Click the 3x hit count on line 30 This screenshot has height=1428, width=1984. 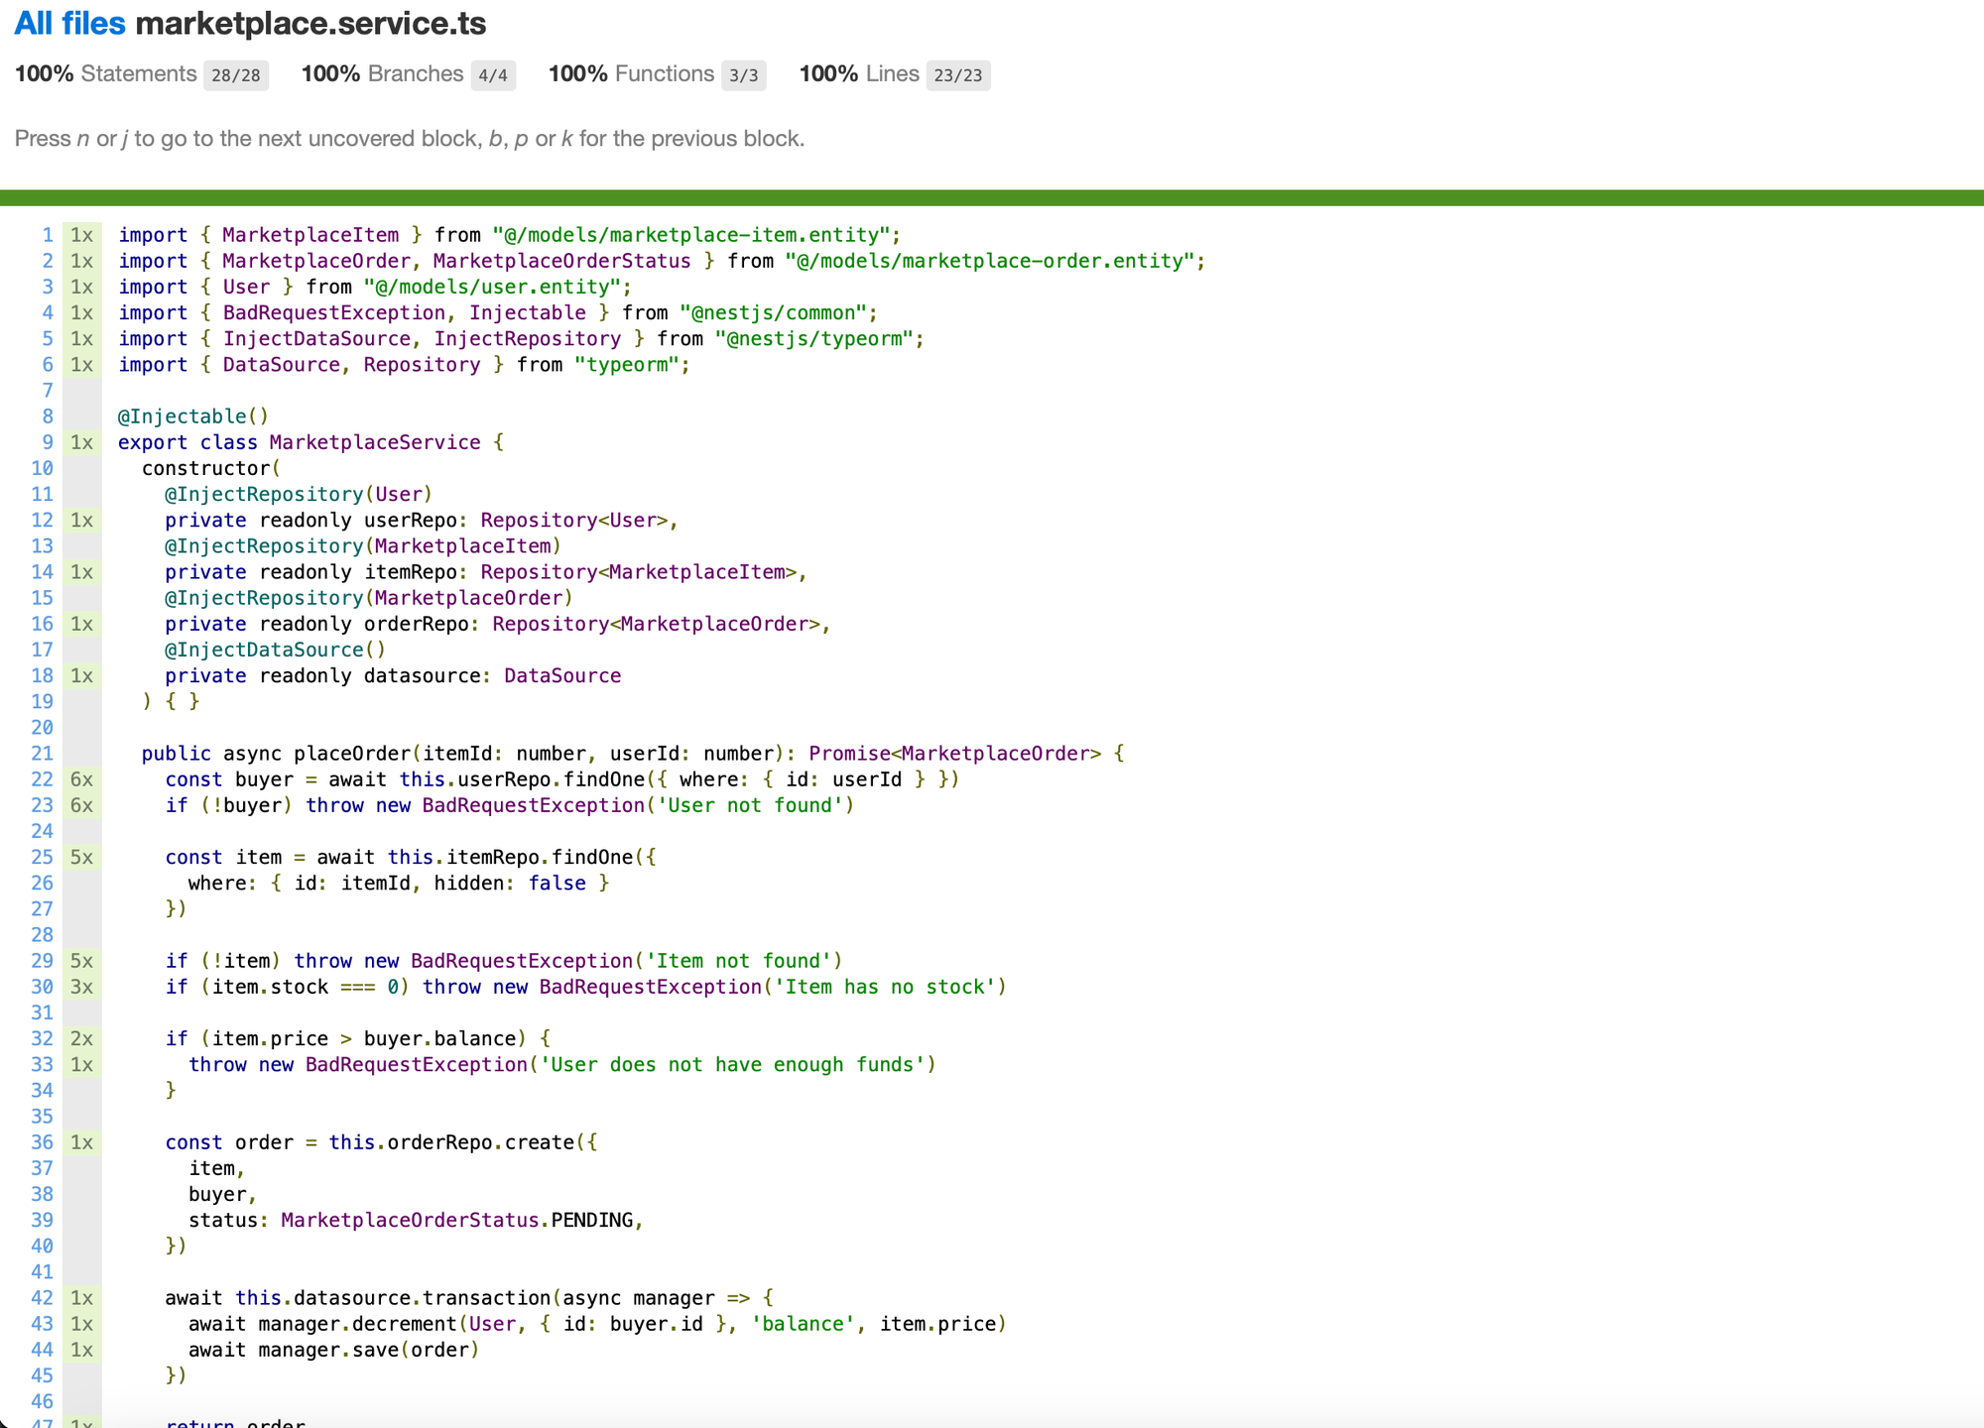(81, 987)
